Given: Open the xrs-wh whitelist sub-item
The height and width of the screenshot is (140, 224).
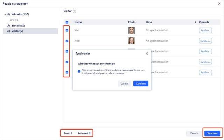Looking at the screenshot, I should pyautogui.click(x=14, y=20).
